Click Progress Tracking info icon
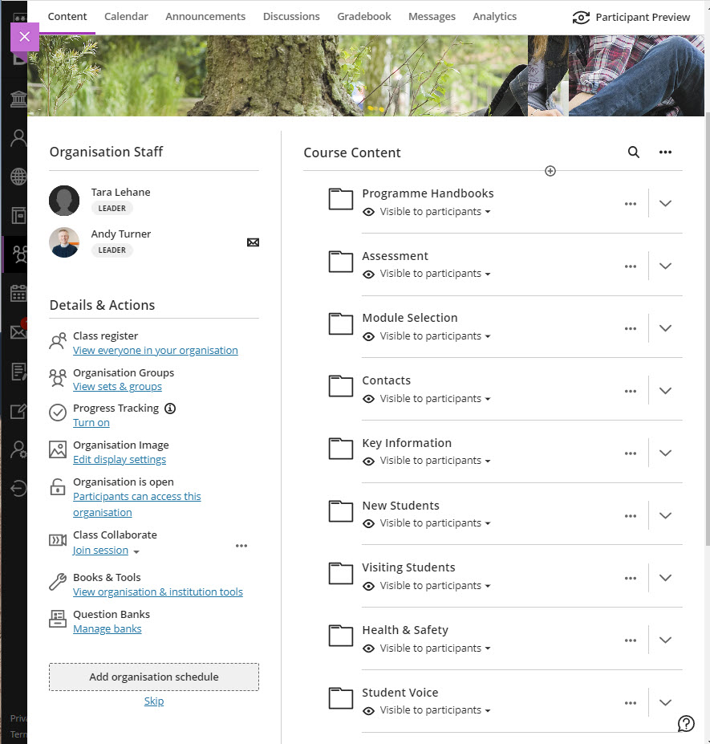 pyautogui.click(x=170, y=409)
